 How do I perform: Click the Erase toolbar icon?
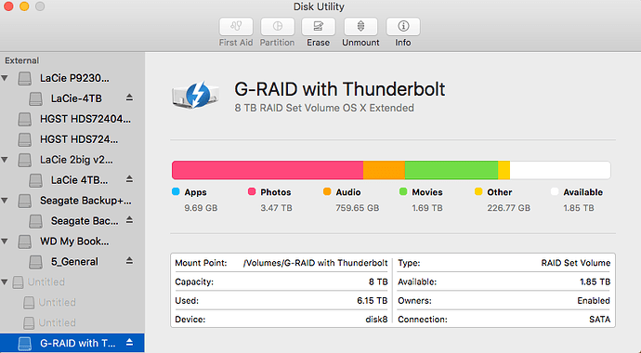(x=319, y=27)
